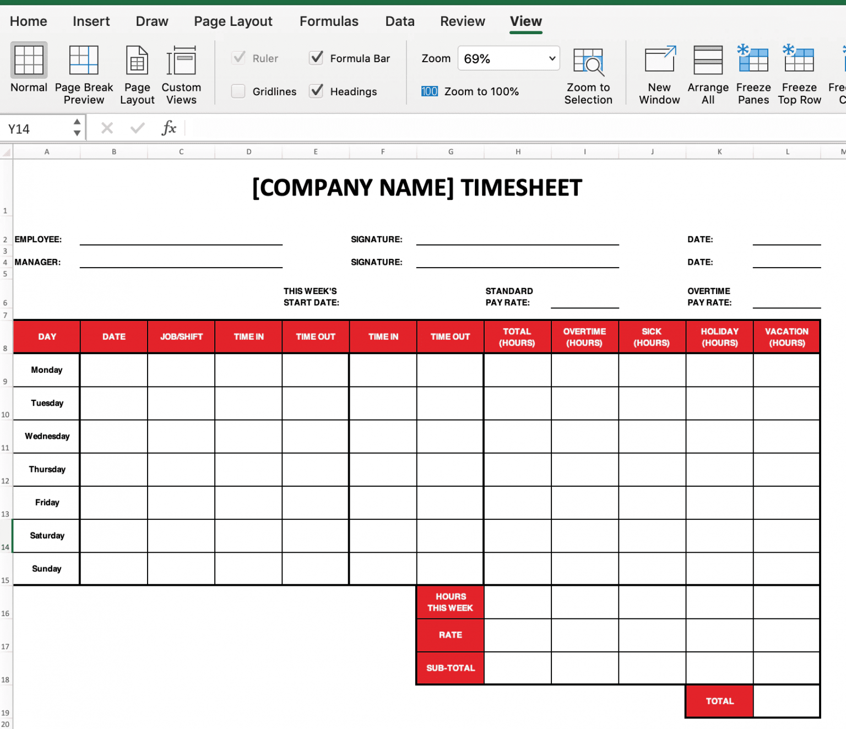Click Zoom to Selection
Viewport: 846px width, 729px height.
click(x=588, y=74)
